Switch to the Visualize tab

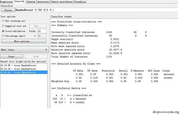(80, 2)
